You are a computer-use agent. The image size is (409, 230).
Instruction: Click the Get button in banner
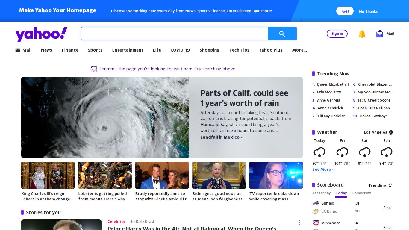coord(345,11)
